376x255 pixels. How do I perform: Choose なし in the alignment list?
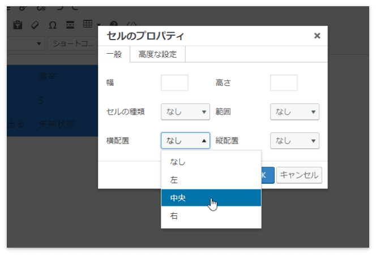tap(211, 162)
